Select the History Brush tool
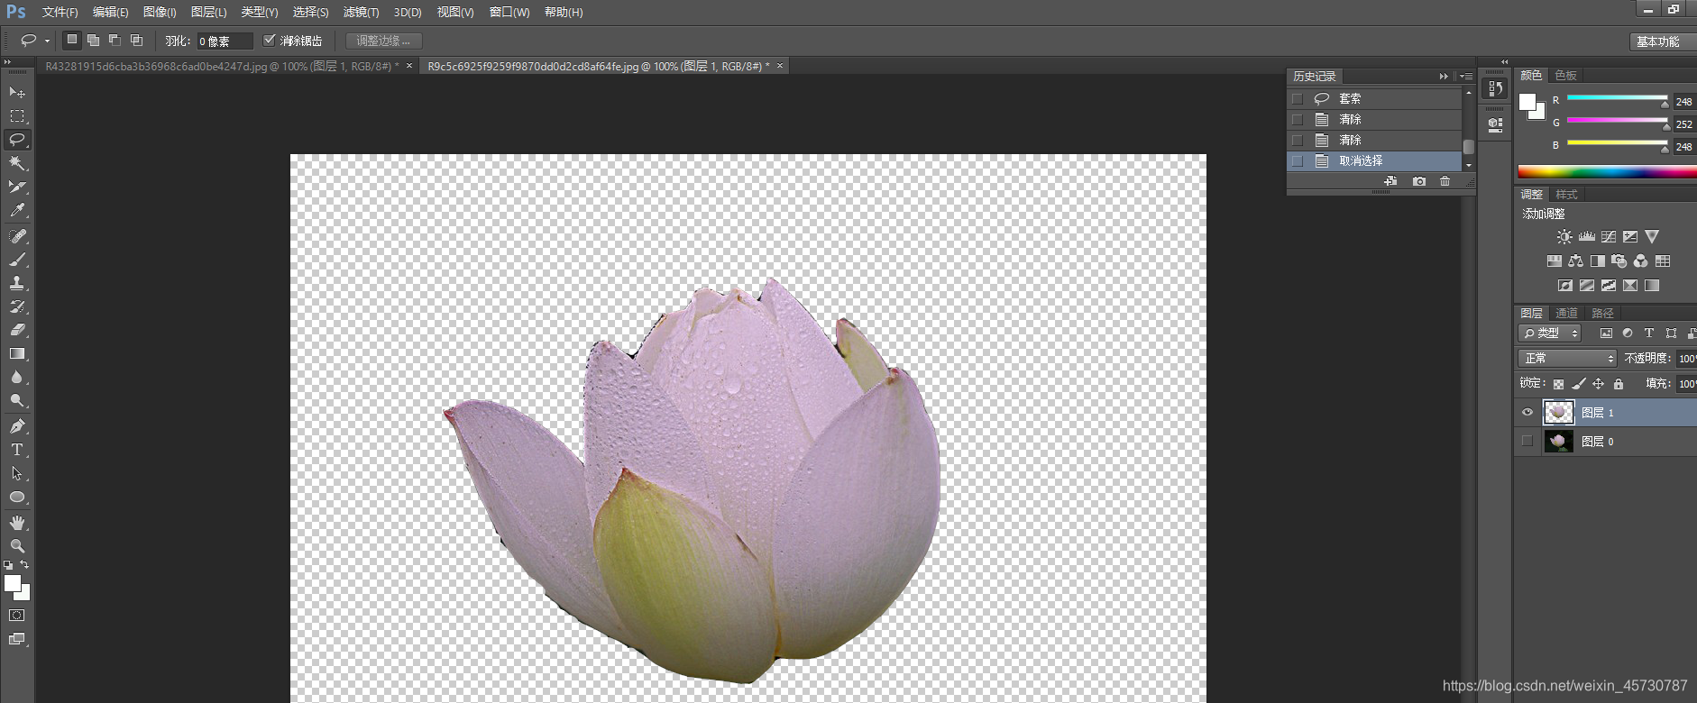 point(17,306)
